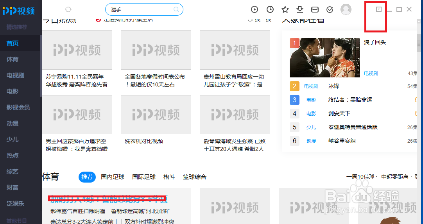Open thumbnail above 全国各地寒假时间表 news
The height and width of the screenshot is (224, 423).
click(156, 50)
